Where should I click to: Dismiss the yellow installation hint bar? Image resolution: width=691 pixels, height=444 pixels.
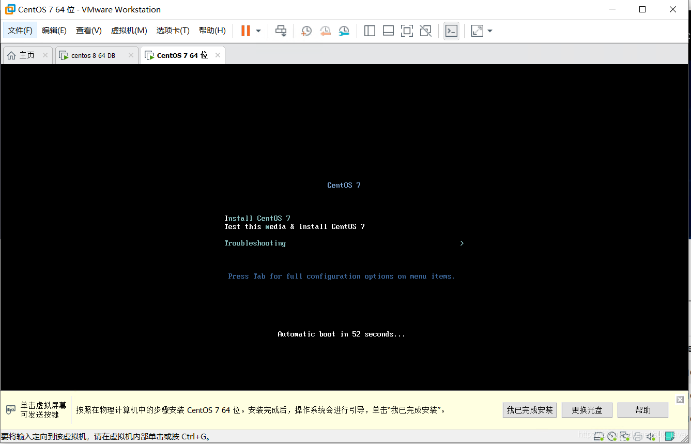click(680, 399)
